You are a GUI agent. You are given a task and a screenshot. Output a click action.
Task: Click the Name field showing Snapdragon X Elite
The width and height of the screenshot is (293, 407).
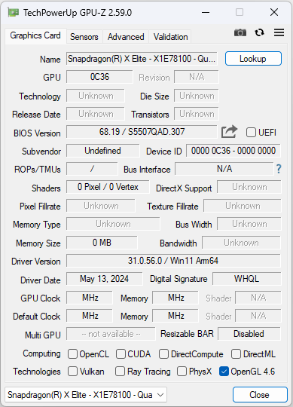[142, 58]
